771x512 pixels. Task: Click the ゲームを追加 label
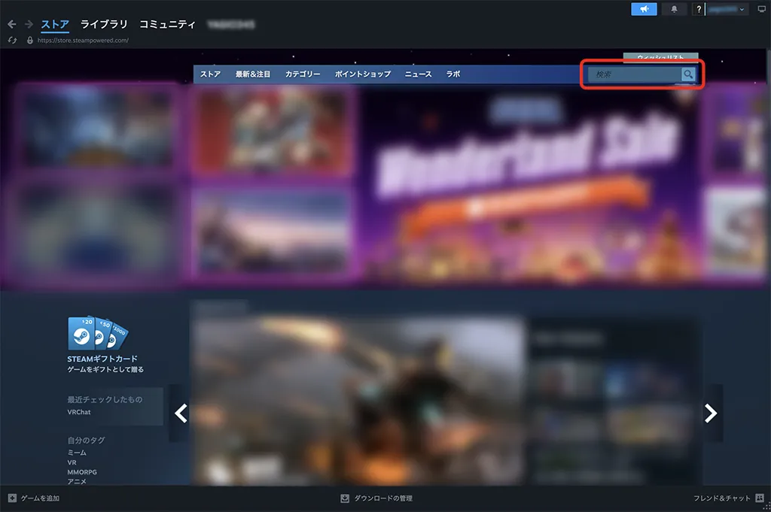pos(40,498)
